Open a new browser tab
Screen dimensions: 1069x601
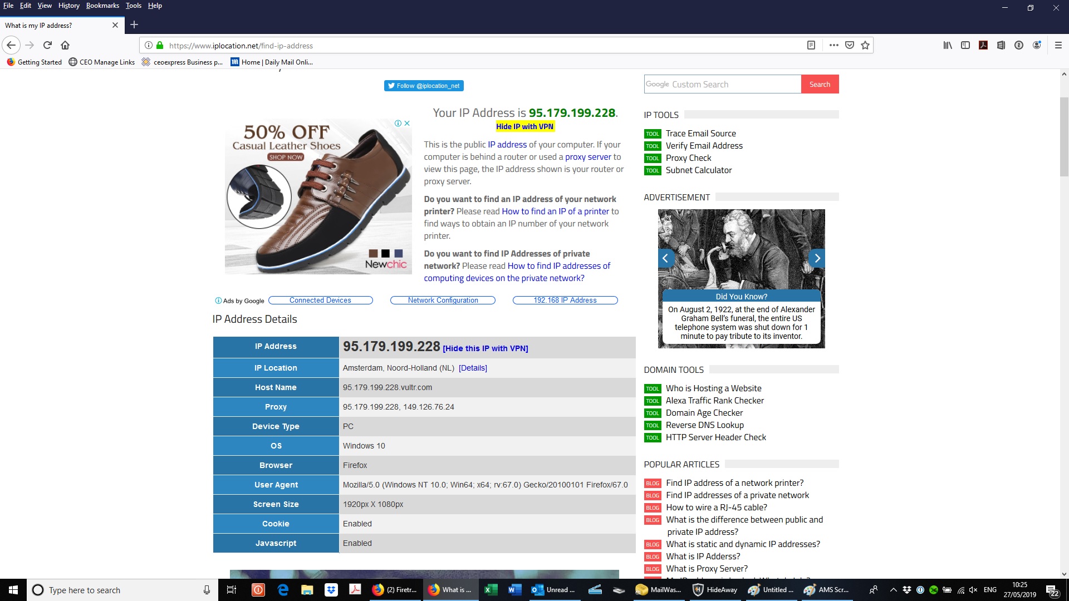click(134, 24)
